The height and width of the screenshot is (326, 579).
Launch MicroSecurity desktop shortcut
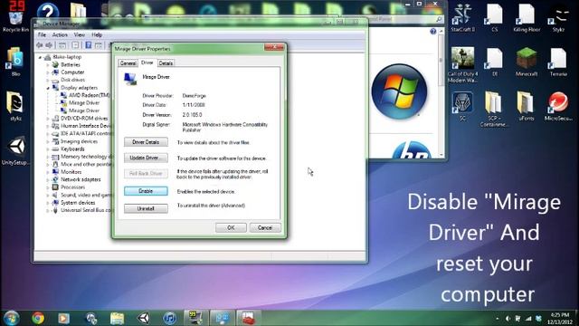tap(558, 106)
